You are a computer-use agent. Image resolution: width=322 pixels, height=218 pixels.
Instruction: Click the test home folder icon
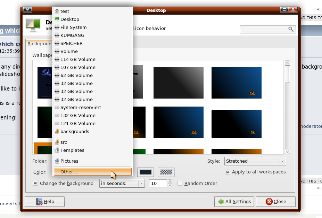click(57, 11)
